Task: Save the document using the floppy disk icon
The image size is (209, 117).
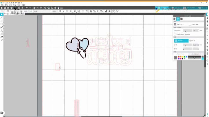Action: click(x=8, y=8)
